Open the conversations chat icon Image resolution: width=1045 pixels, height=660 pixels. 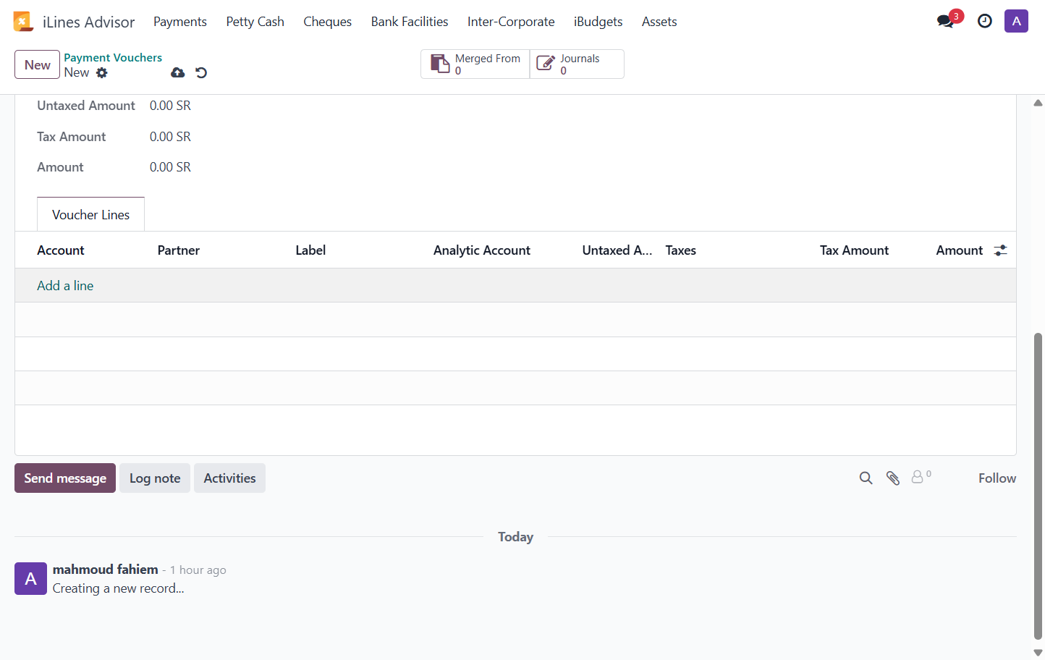click(945, 22)
